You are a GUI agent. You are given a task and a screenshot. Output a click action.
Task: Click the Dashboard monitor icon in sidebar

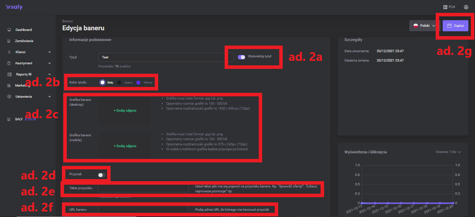[9, 30]
